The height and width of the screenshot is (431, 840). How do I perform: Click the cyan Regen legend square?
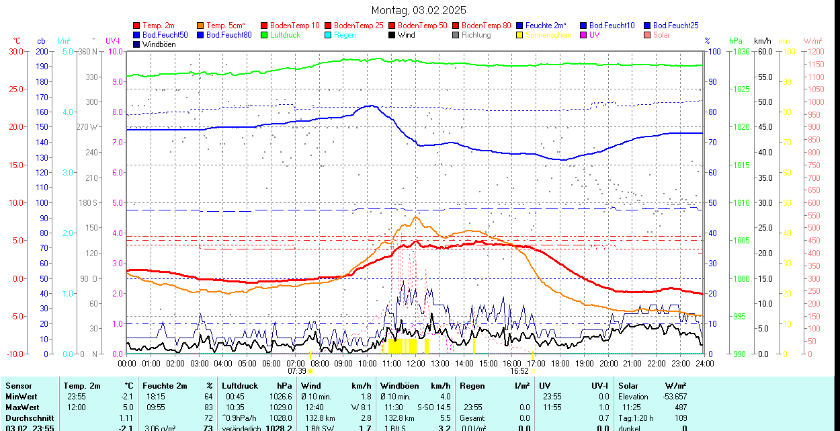click(x=329, y=35)
